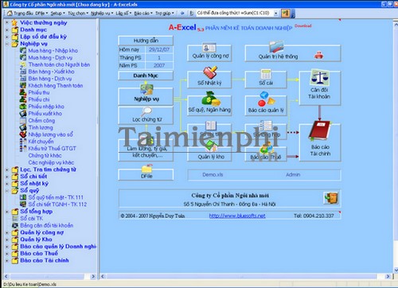398x288 pixels.
Task: Collapse the Sổ quỹ tree node
Action: tap(7, 190)
